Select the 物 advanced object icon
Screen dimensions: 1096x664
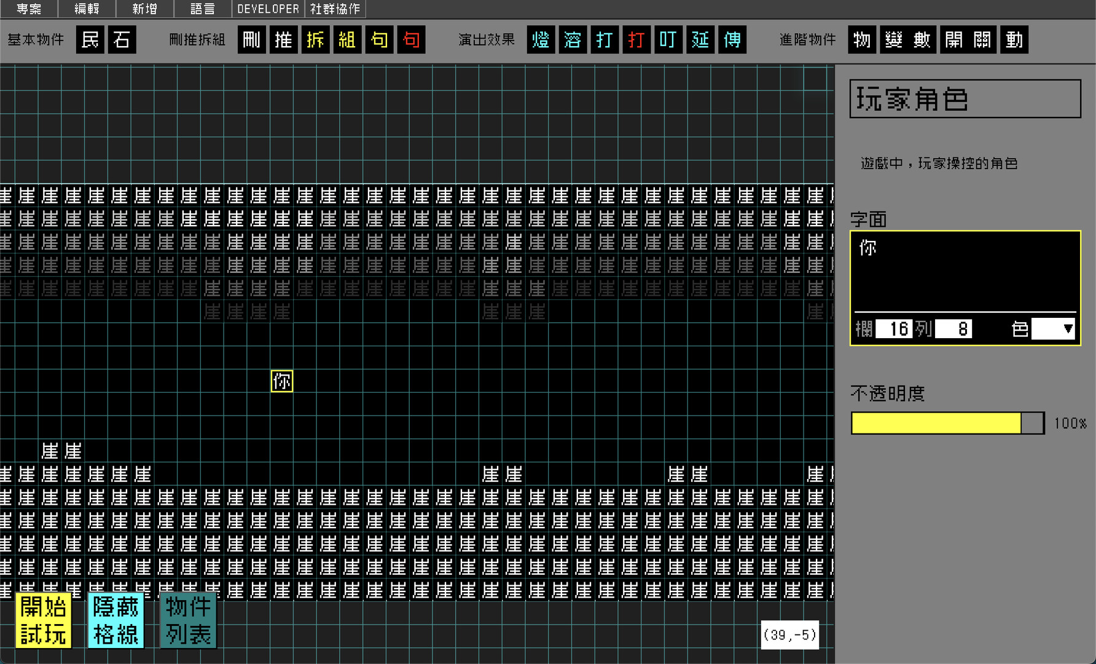[862, 40]
